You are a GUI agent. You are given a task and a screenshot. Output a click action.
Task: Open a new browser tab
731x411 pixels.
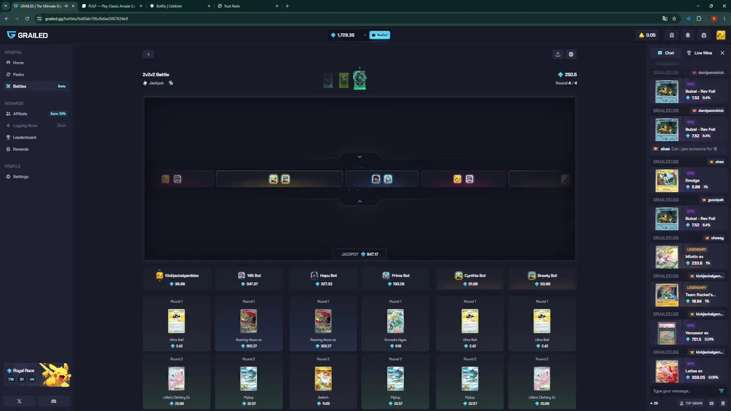coord(287,6)
